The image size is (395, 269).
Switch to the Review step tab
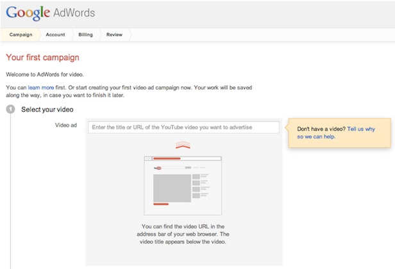(114, 35)
